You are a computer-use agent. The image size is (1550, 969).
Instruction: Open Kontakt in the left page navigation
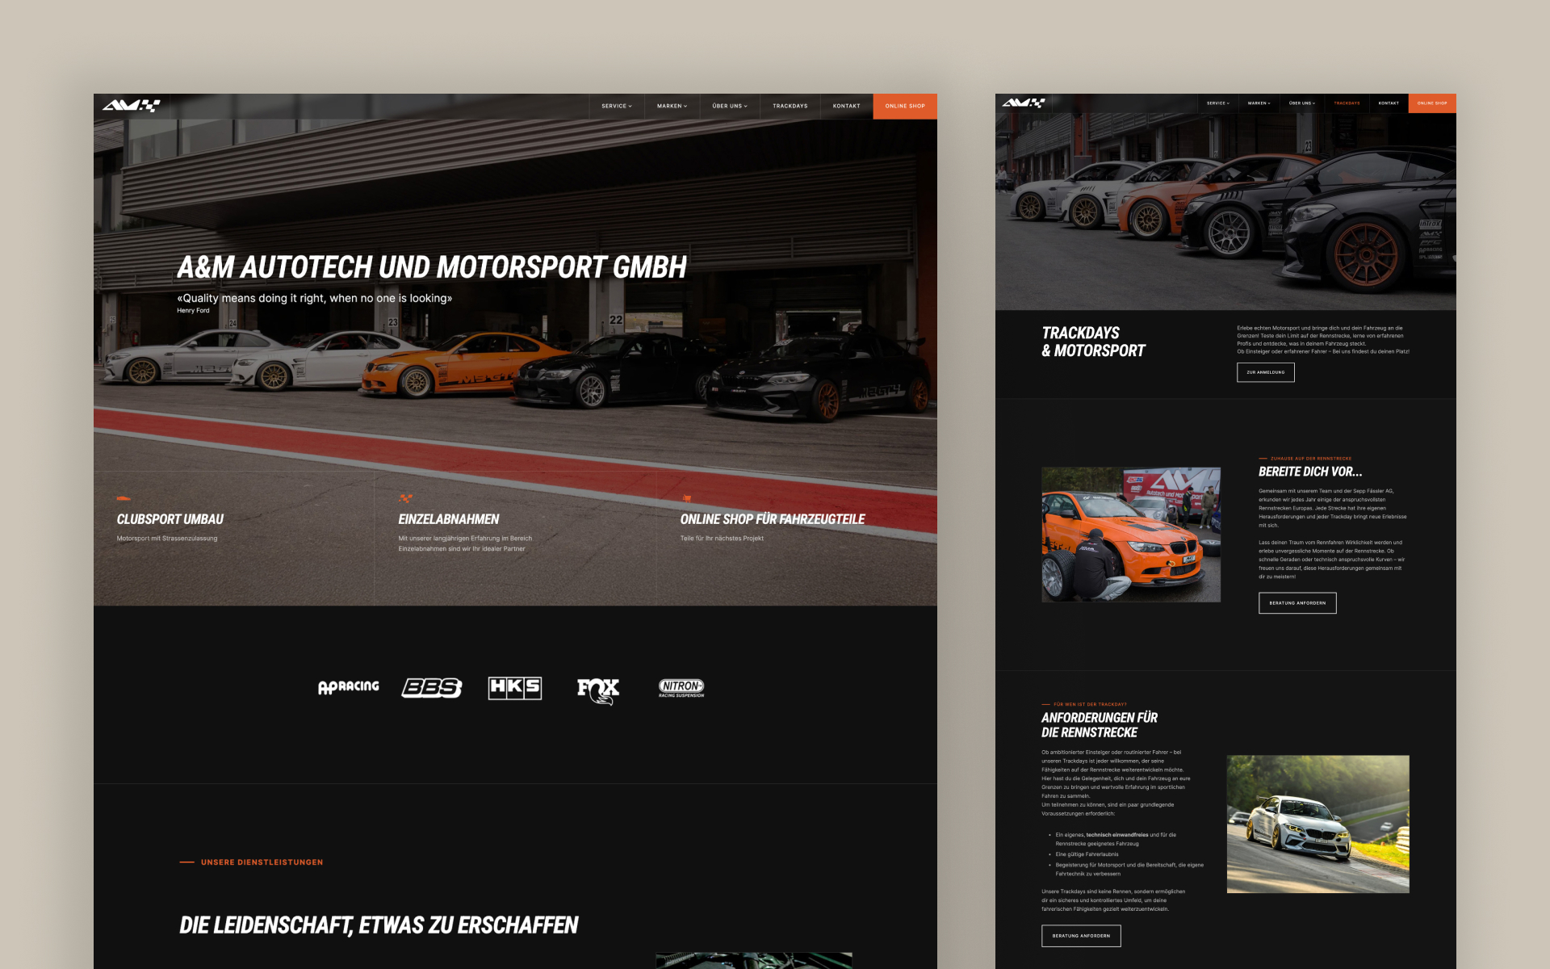(846, 107)
